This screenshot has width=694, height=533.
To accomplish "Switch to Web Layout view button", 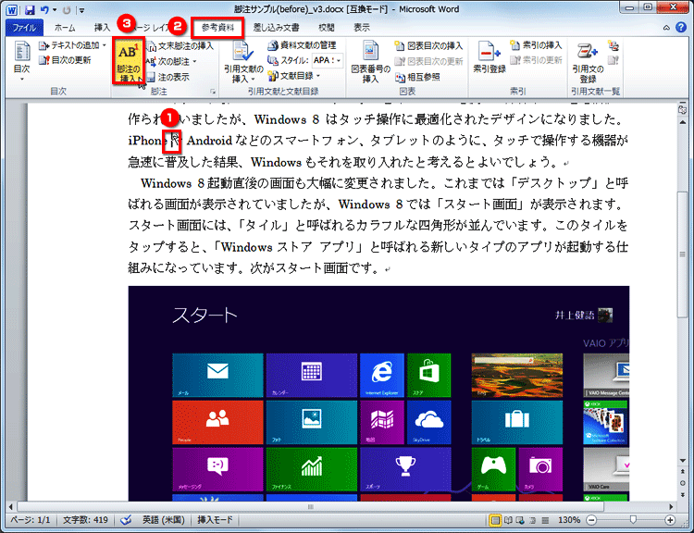I will 520,520.
